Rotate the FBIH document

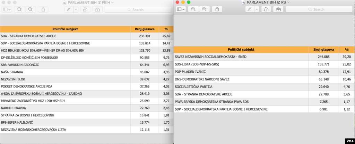(x=84, y=9)
